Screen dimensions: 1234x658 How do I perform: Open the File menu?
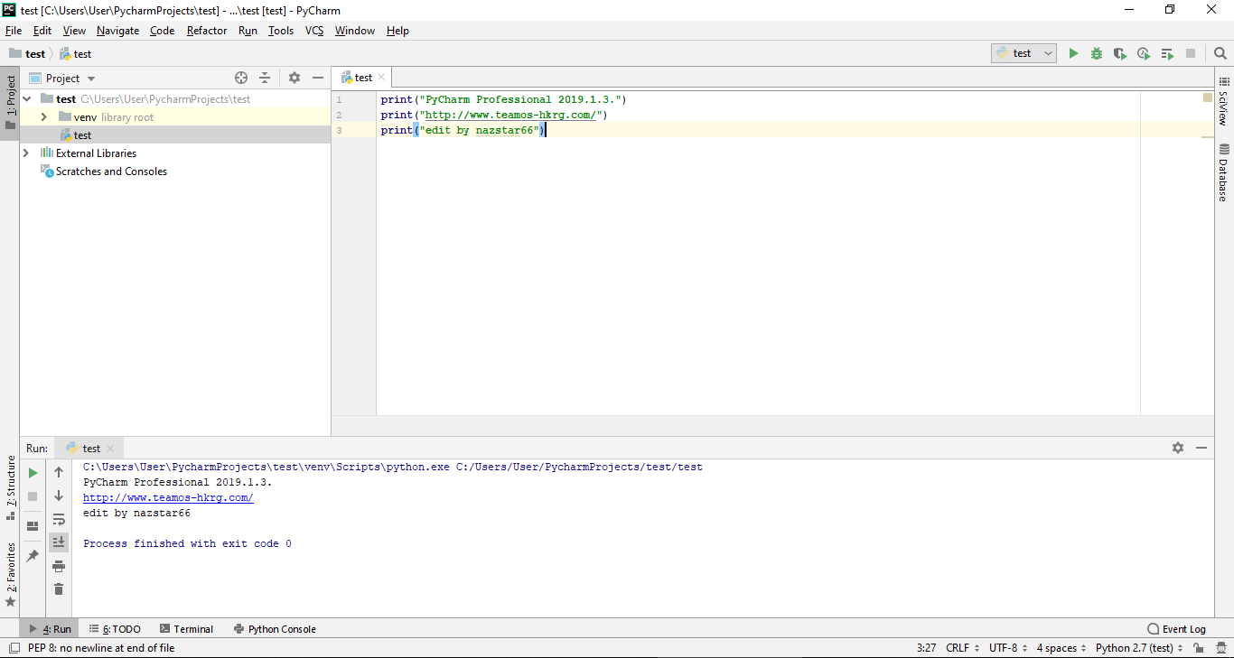point(14,31)
